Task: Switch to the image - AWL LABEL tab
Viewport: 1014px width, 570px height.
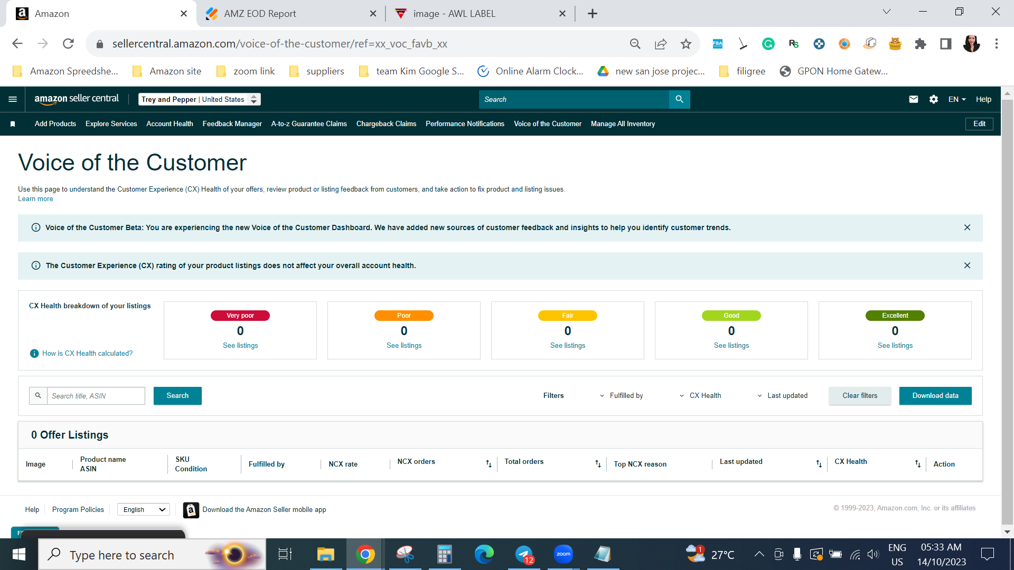Action: pos(480,14)
